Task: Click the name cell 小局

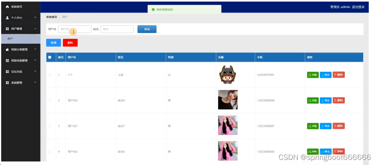Action: pyautogui.click(x=120, y=75)
